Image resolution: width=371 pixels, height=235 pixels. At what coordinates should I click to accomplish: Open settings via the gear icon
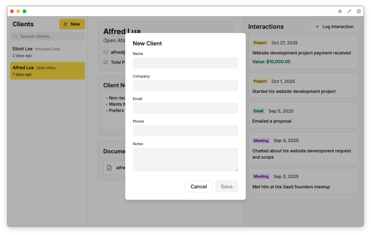click(359, 11)
